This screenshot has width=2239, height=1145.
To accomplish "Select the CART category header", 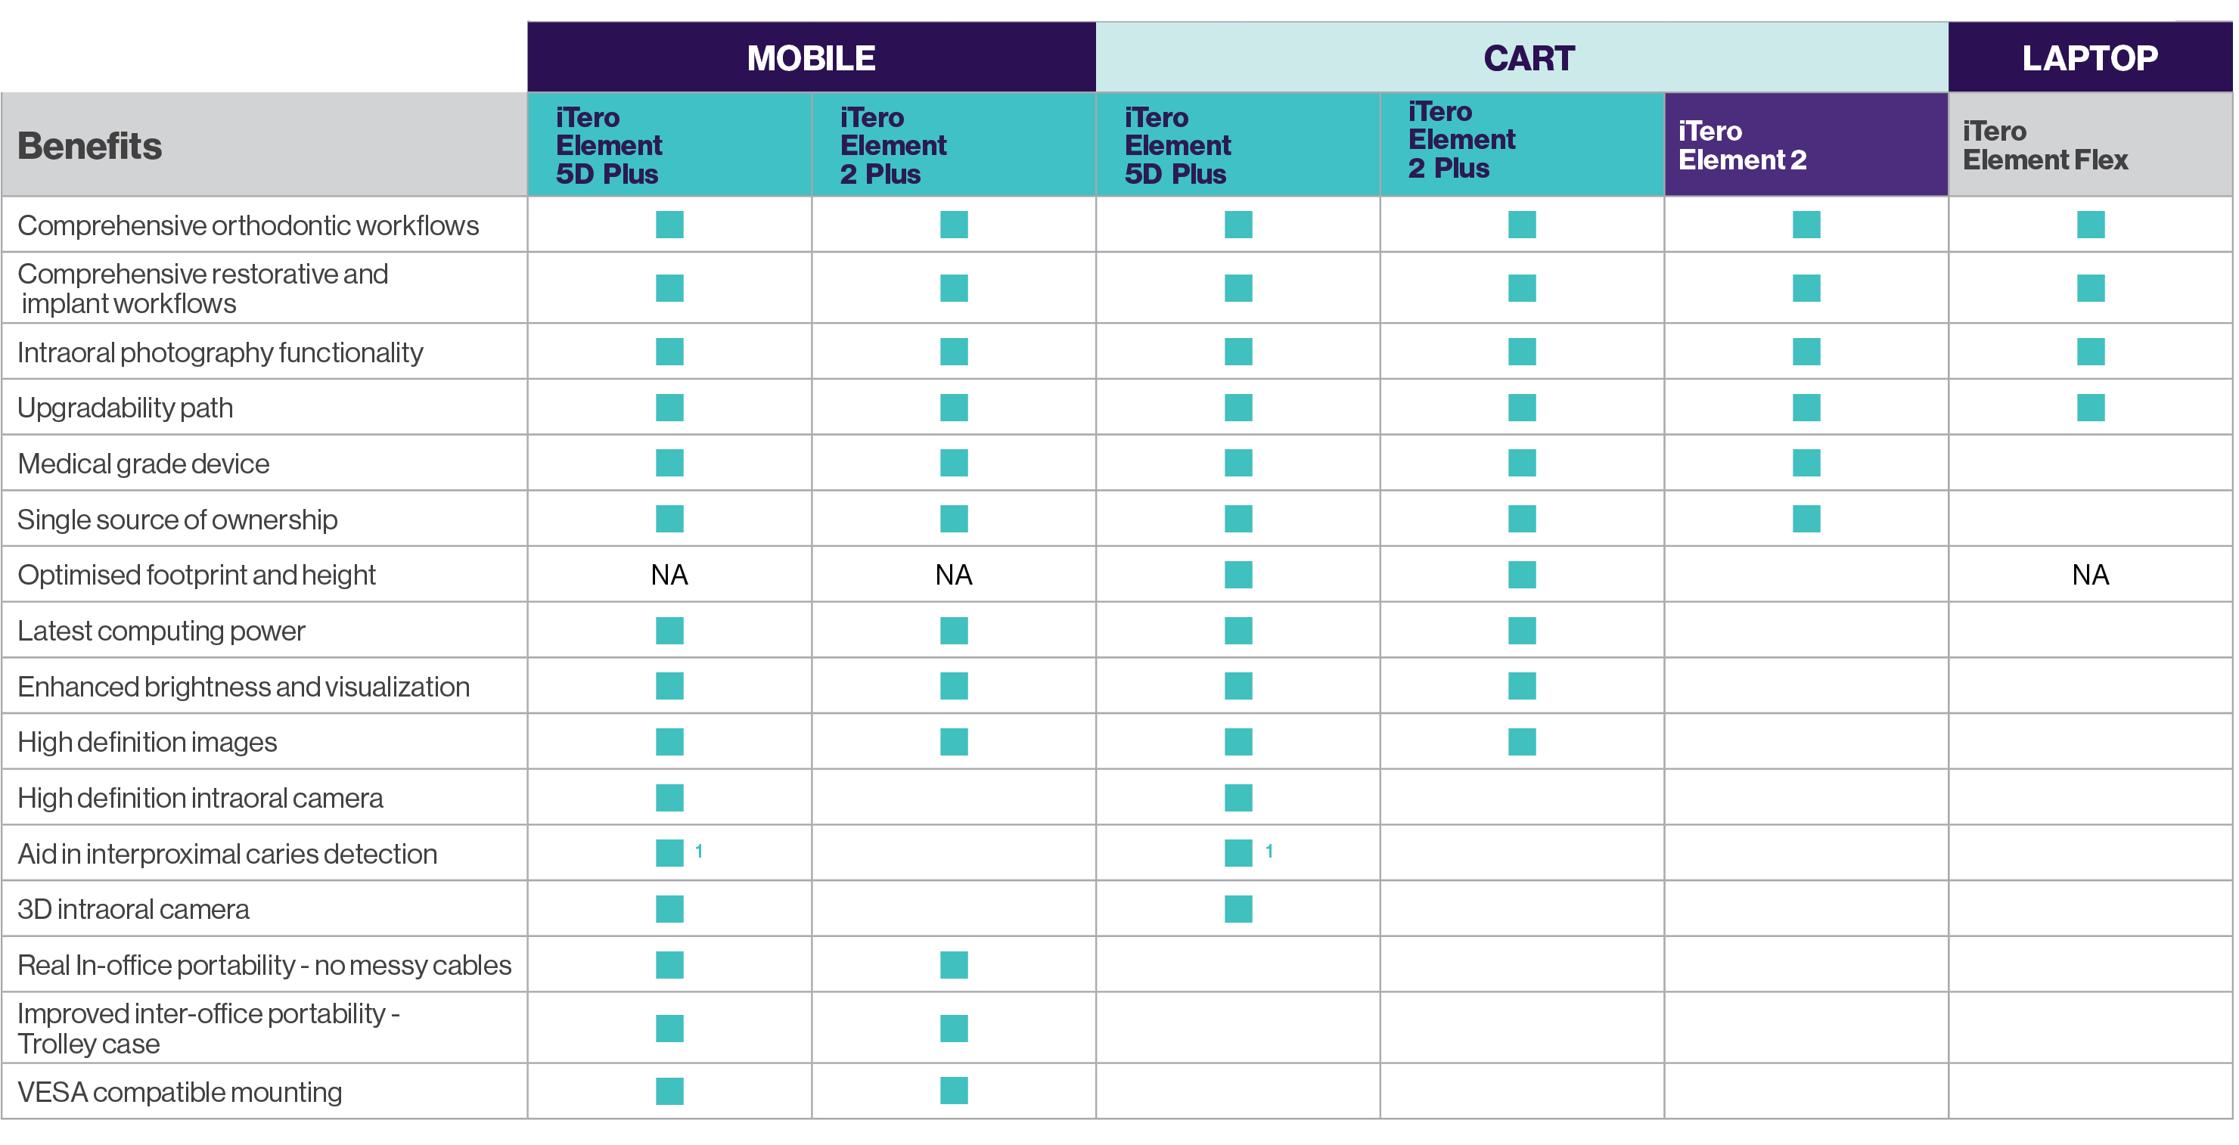I will click(x=1528, y=58).
